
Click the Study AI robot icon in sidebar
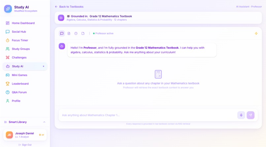8,66
